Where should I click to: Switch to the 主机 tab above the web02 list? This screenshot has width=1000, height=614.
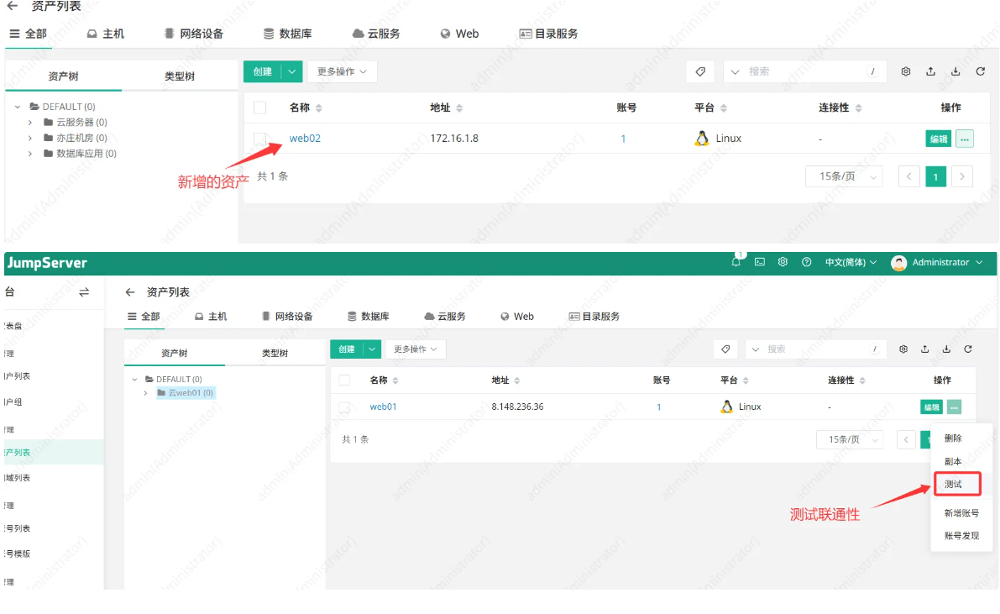(x=106, y=34)
